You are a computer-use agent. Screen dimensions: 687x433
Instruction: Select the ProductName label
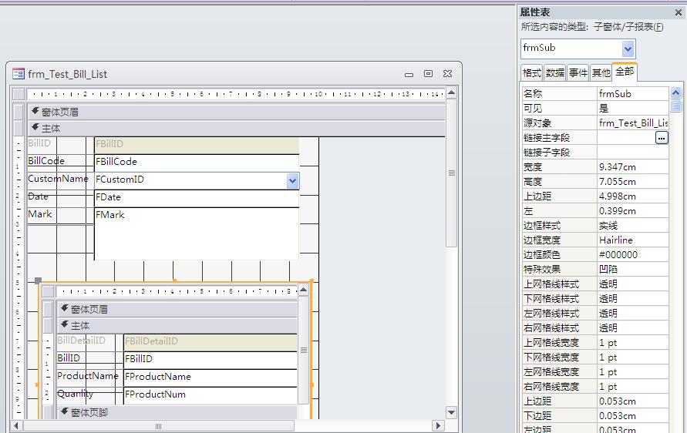click(x=88, y=376)
